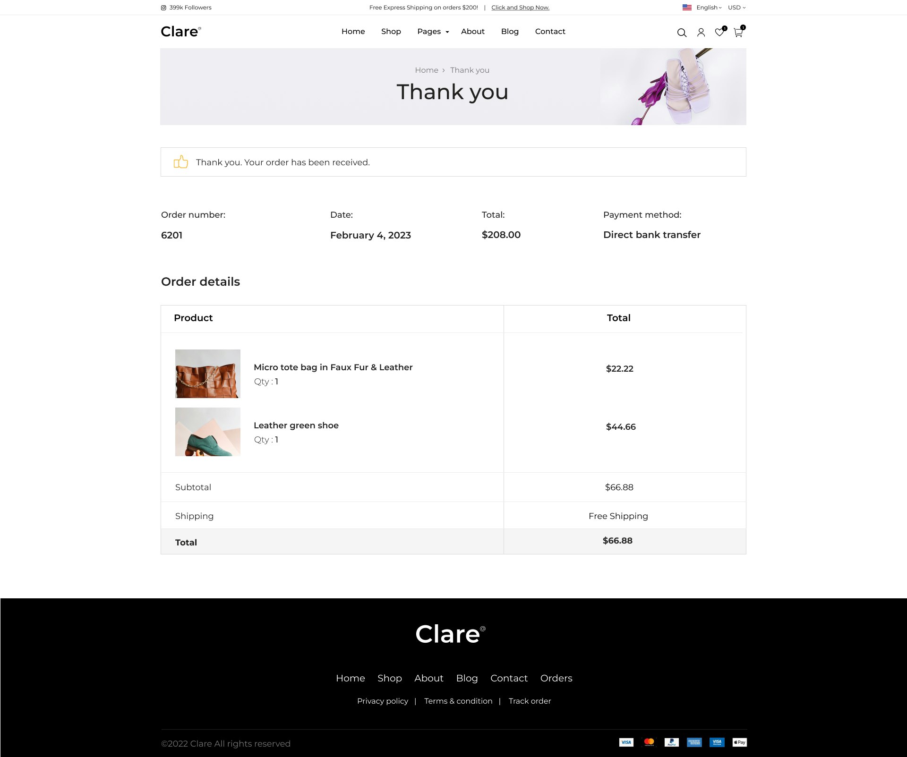
Task: Open the Leather green shoe thumbnail
Action: tap(208, 432)
